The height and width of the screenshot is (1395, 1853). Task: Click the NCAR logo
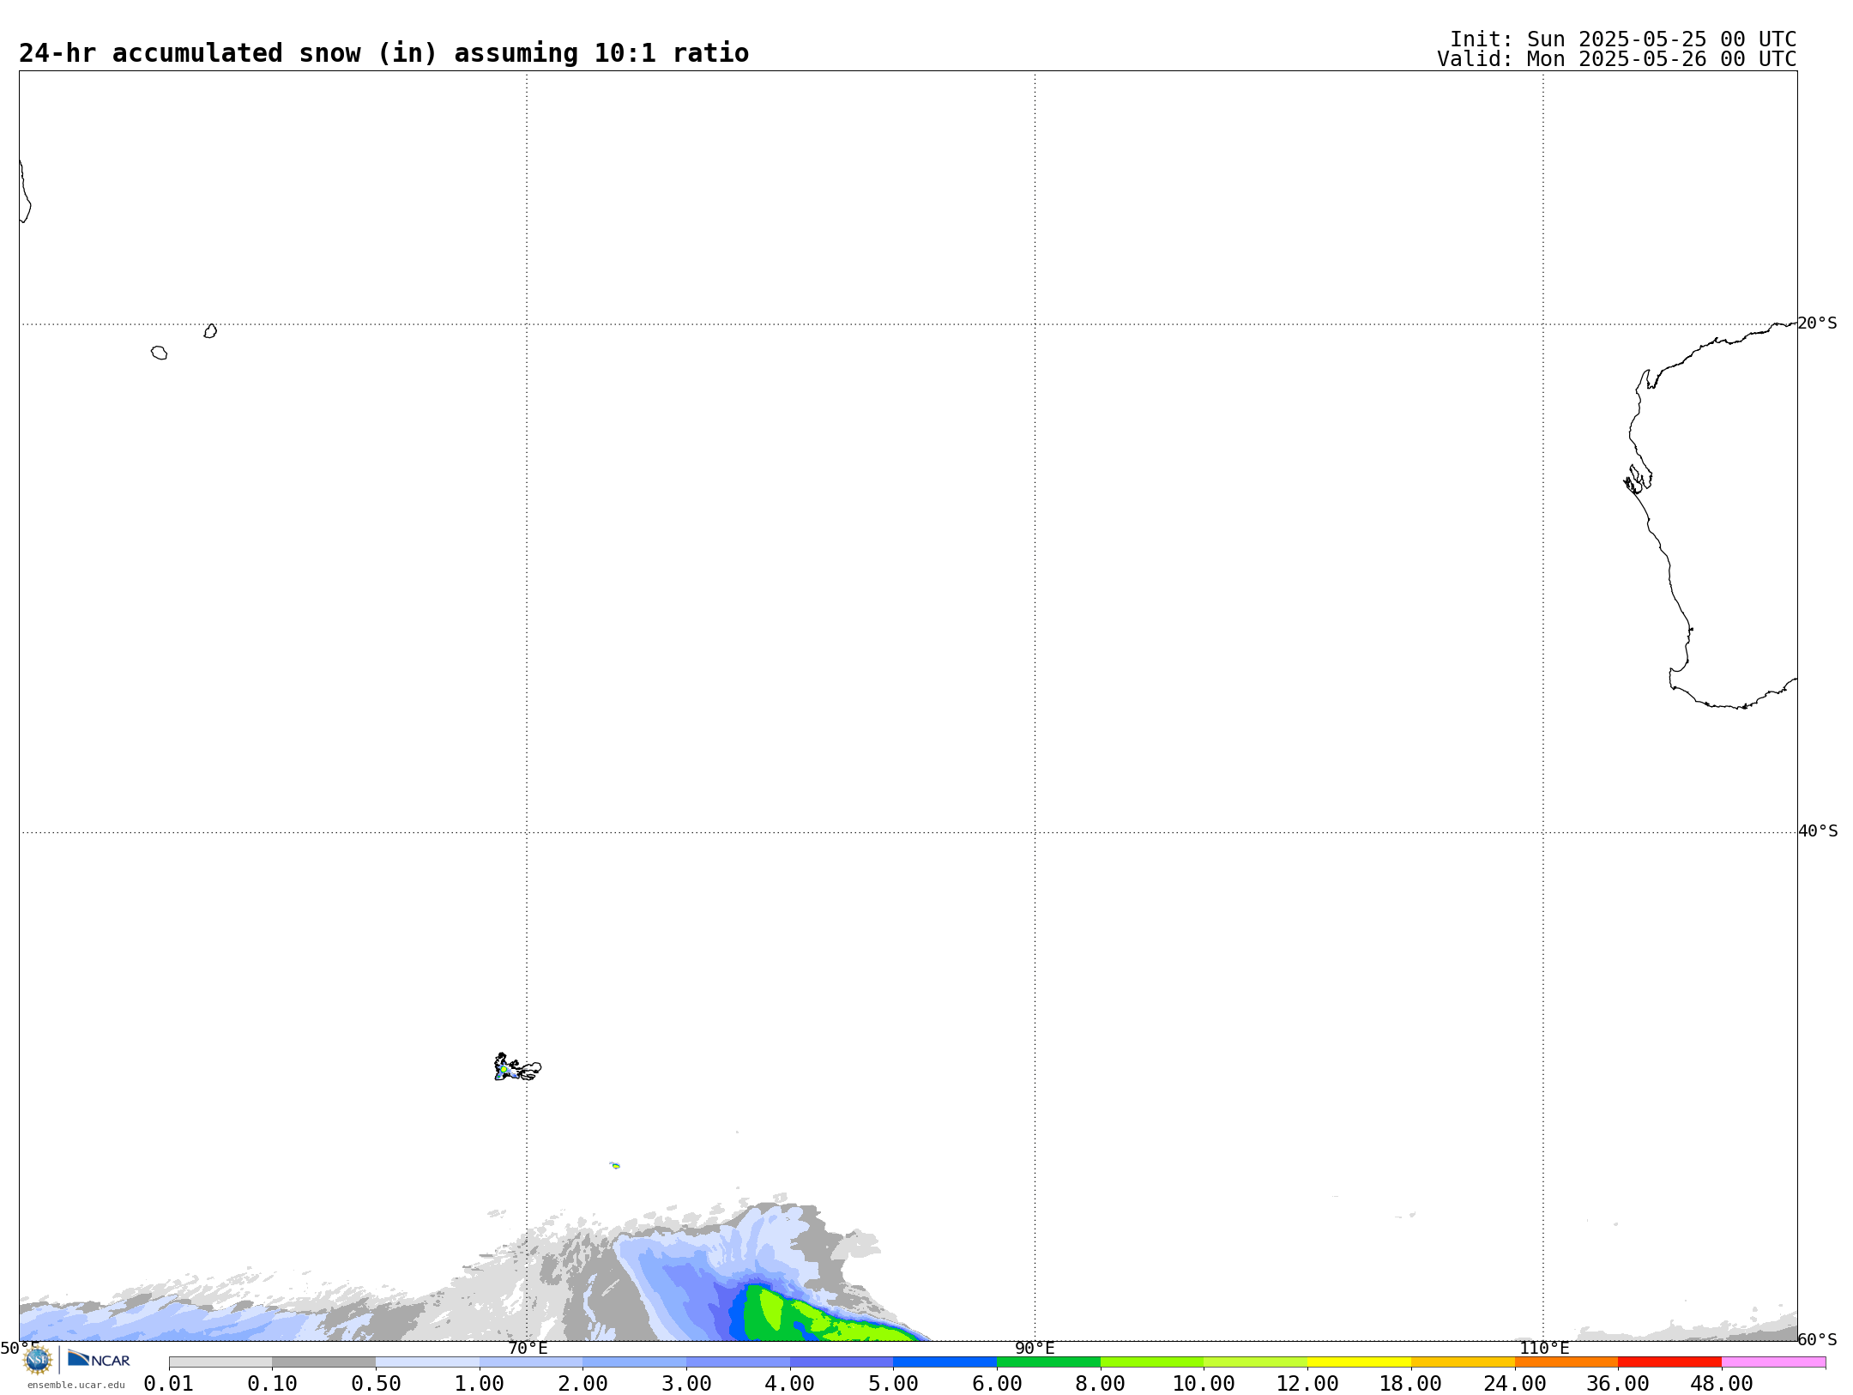pos(99,1359)
